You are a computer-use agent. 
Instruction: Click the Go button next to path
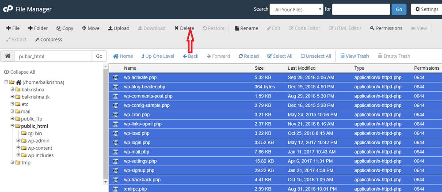pyautogui.click(x=99, y=56)
